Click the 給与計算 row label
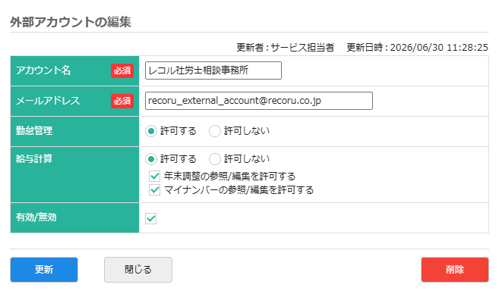Screen dimensions: 499x294 coord(34,158)
